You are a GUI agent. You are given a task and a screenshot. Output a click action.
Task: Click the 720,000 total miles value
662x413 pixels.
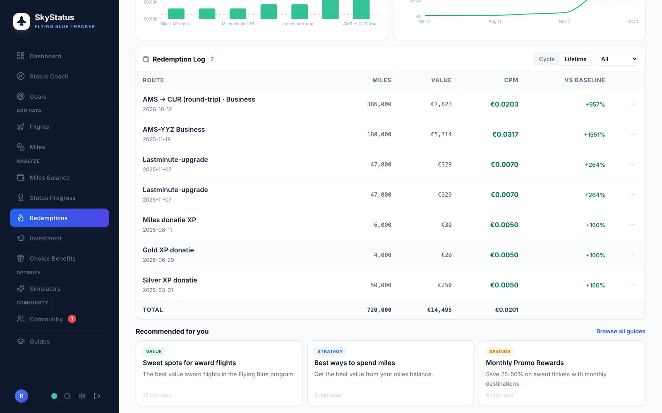(379, 310)
